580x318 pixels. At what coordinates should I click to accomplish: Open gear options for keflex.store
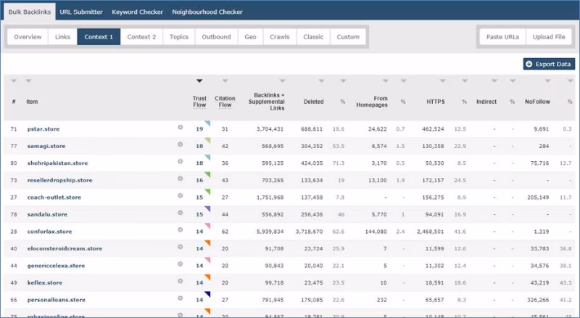coord(181,282)
